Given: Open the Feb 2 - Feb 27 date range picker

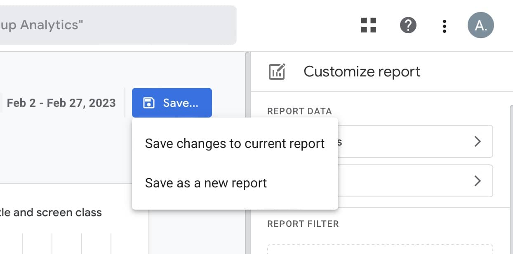Looking at the screenshot, I should click(61, 103).
